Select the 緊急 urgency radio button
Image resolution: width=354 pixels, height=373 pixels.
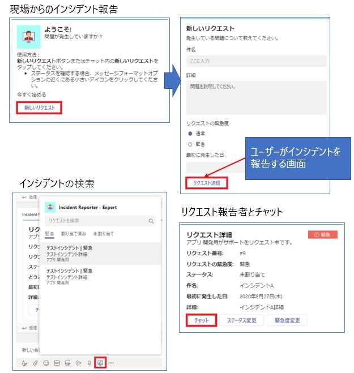click(x=190, y=144)
